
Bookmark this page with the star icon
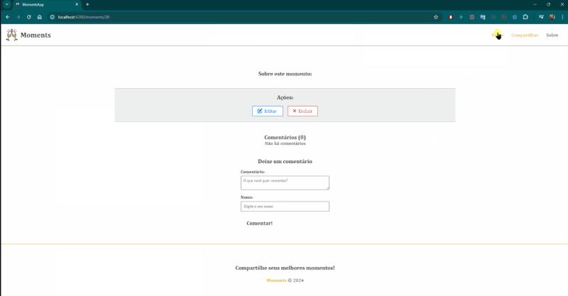[436, 17]
